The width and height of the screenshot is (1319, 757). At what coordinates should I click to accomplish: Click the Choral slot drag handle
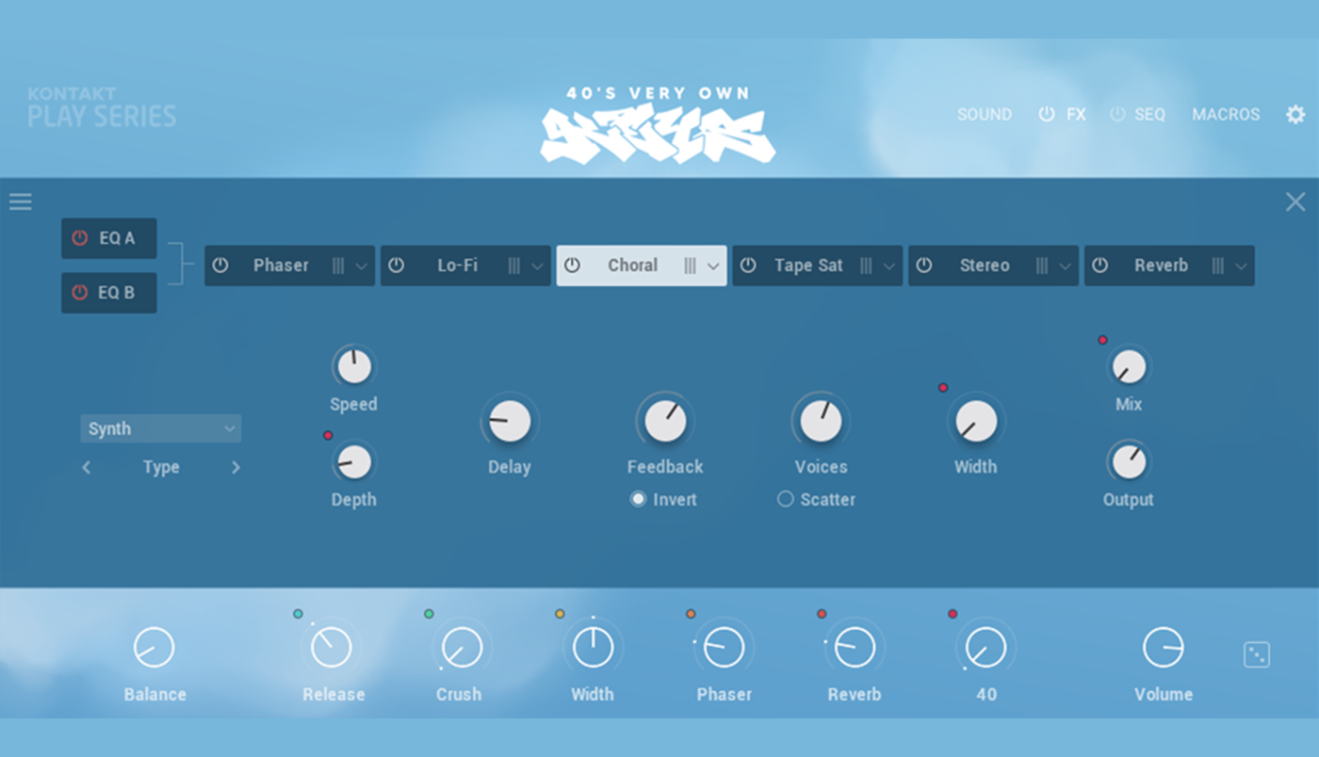[x=691, y=266]
